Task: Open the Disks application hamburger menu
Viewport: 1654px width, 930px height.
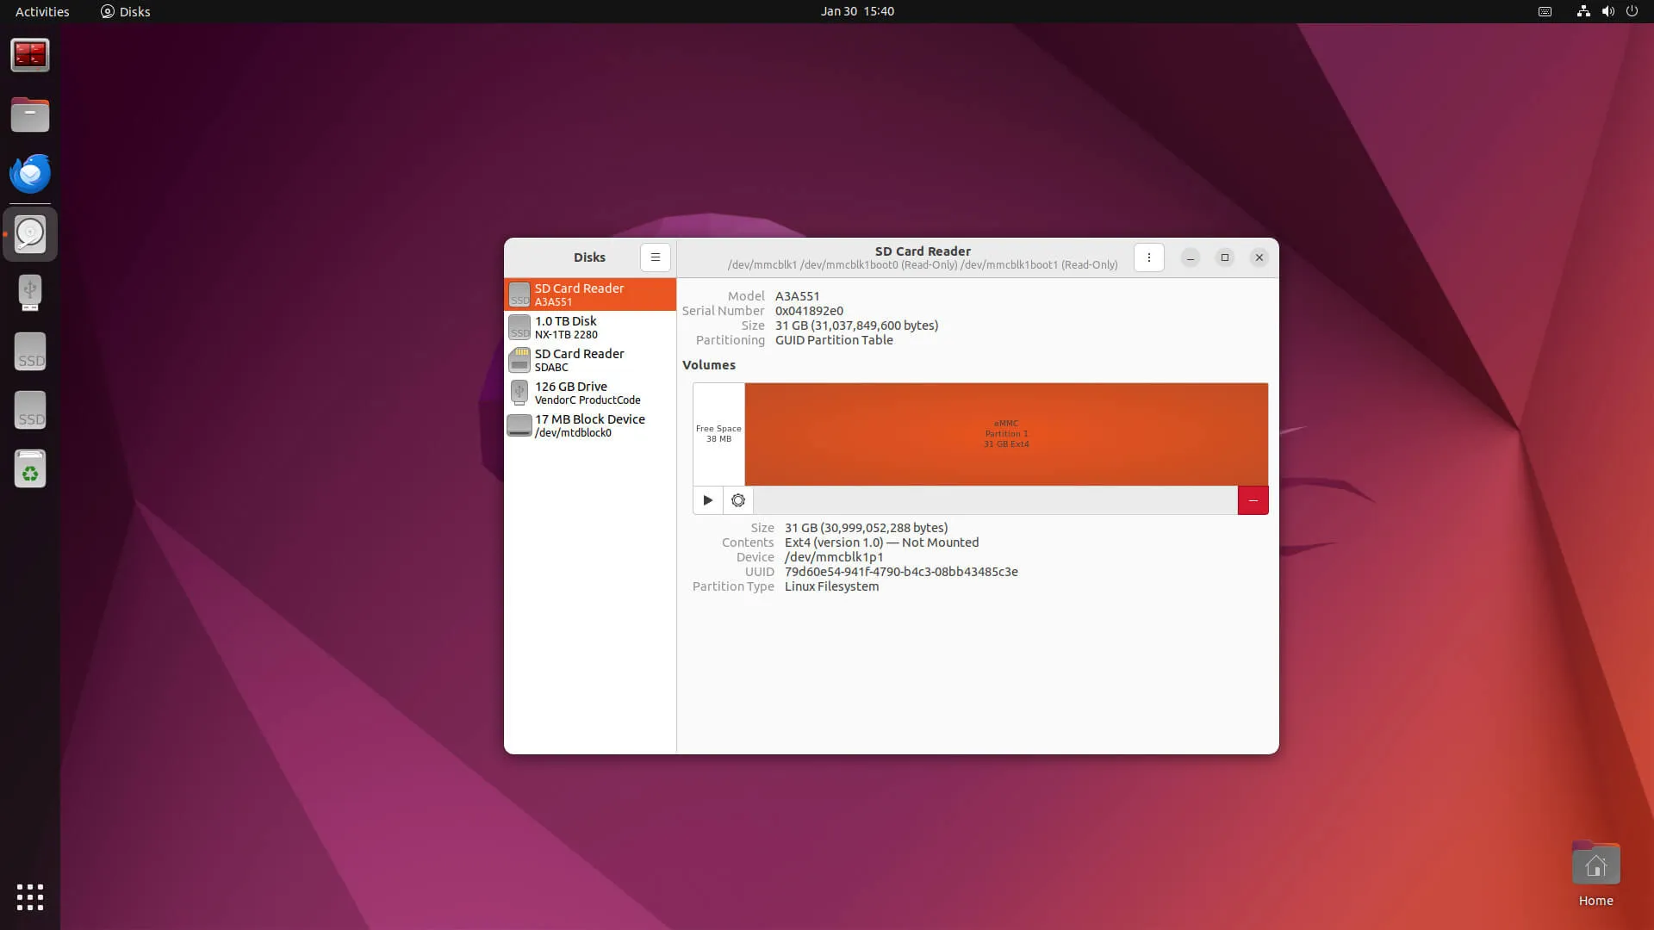Action: coord(655,257)
